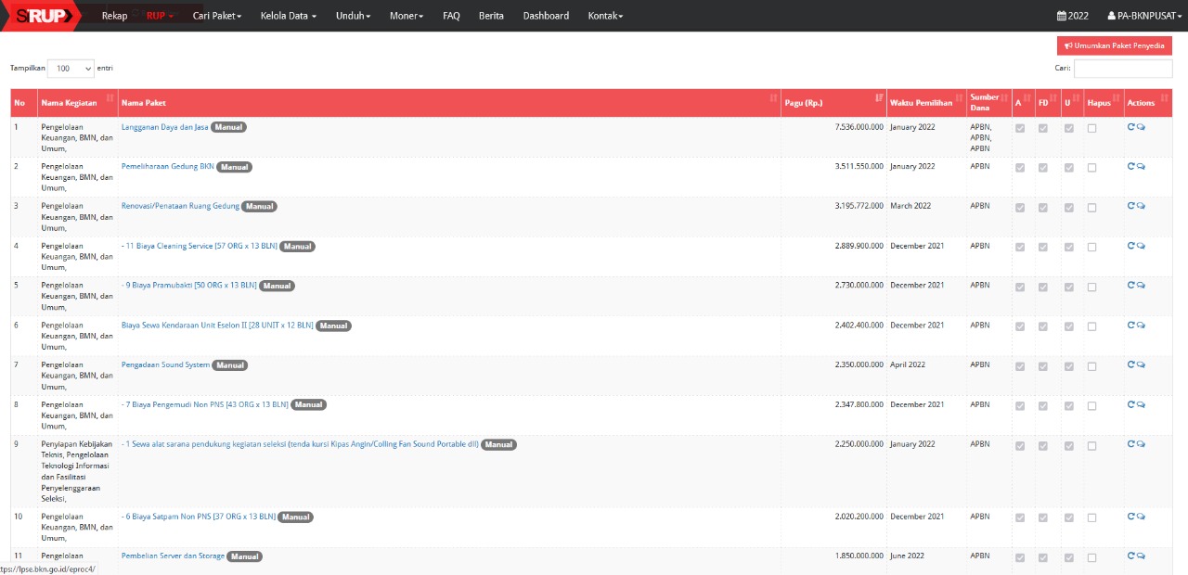
Task: Sort table by Pagu (Rp.) sort icon
Action: tap(879, 98)
